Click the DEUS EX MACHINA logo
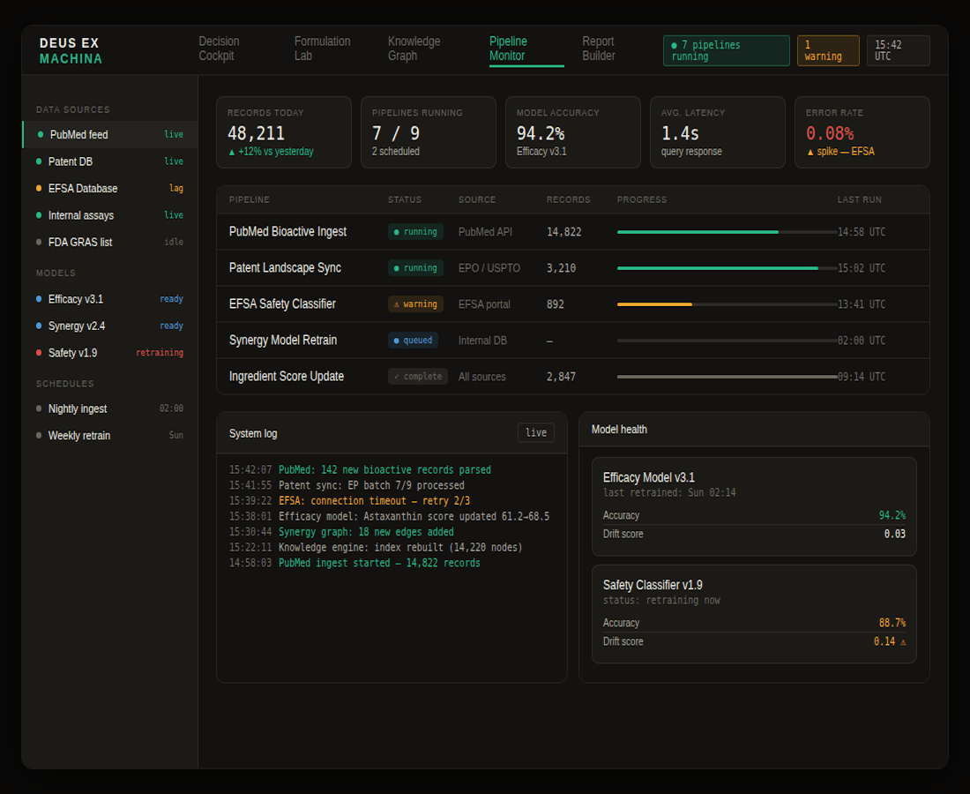 [71, 51]
